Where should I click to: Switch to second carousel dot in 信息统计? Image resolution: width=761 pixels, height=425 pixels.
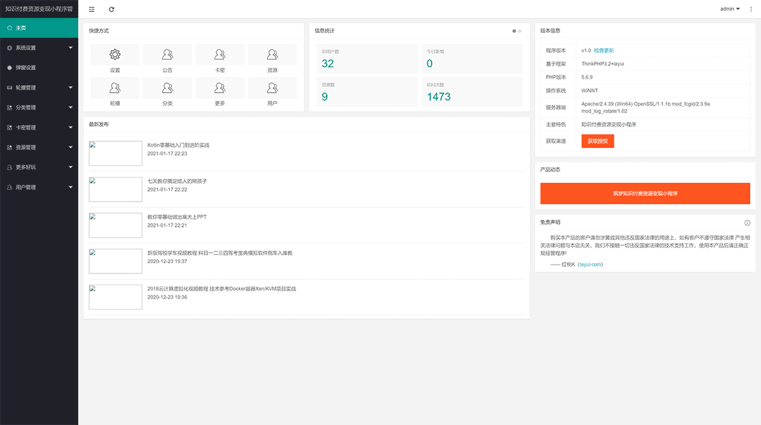pos(520,31)
